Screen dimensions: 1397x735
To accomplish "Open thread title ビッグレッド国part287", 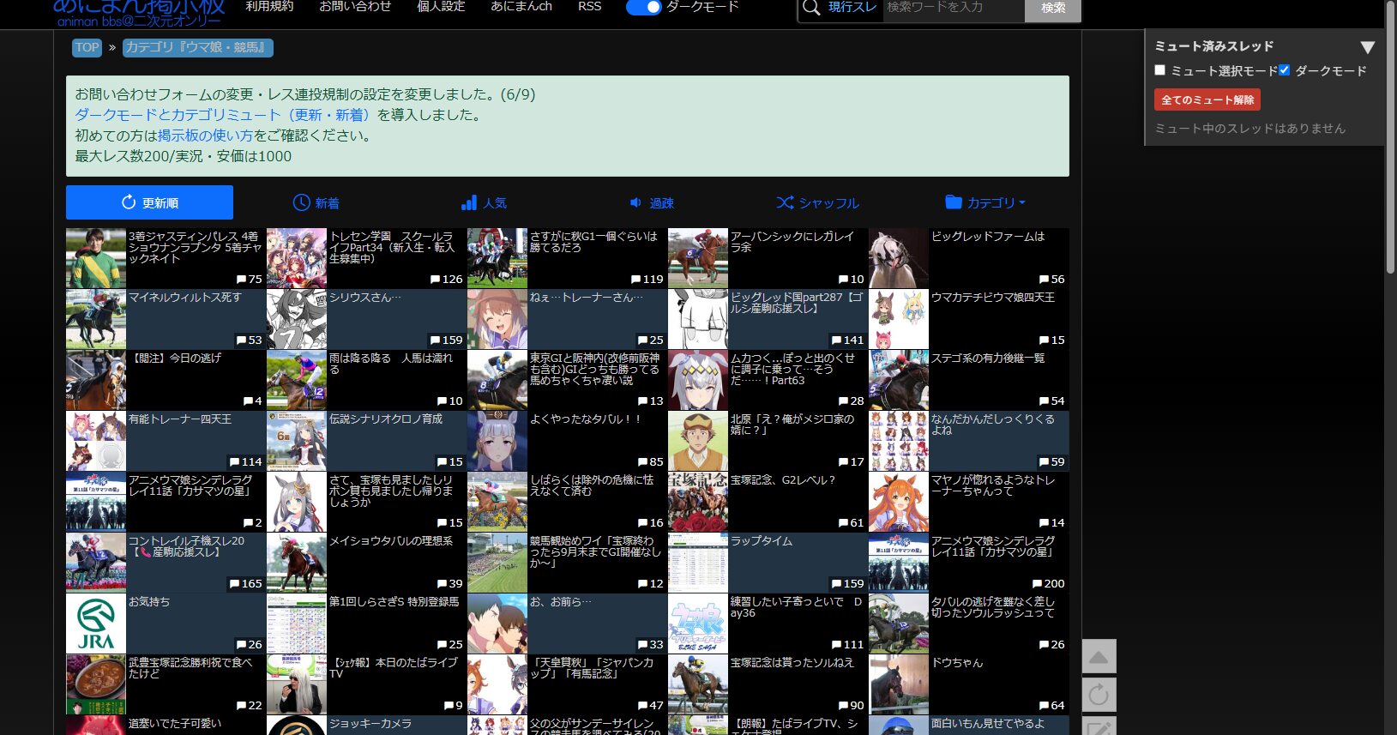I will click(x=797, y=303).
